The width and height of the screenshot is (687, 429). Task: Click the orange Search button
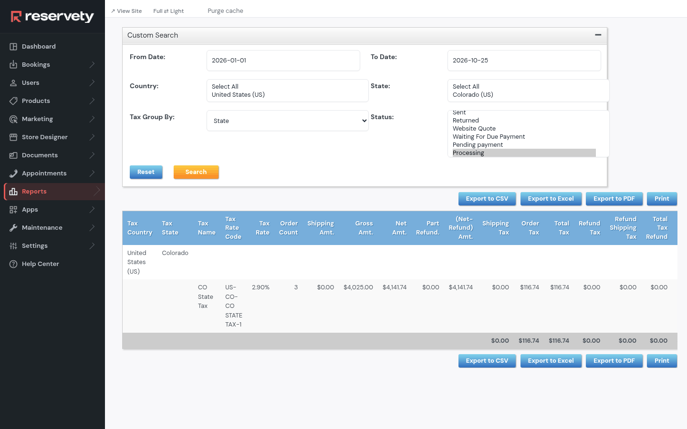[196, 172]
